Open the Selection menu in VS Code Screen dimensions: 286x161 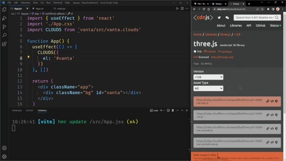25,3
